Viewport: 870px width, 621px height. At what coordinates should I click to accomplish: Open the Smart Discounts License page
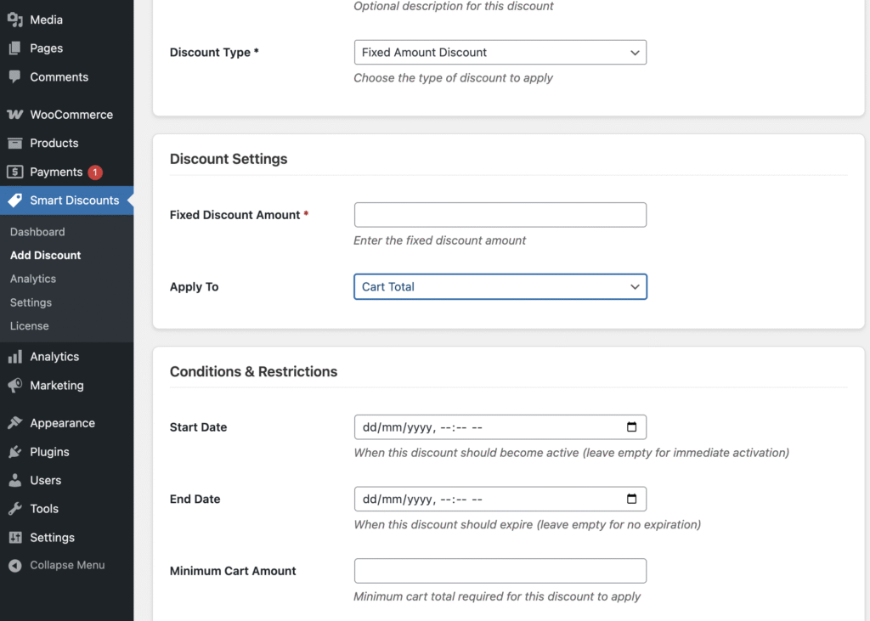point(29,326)
